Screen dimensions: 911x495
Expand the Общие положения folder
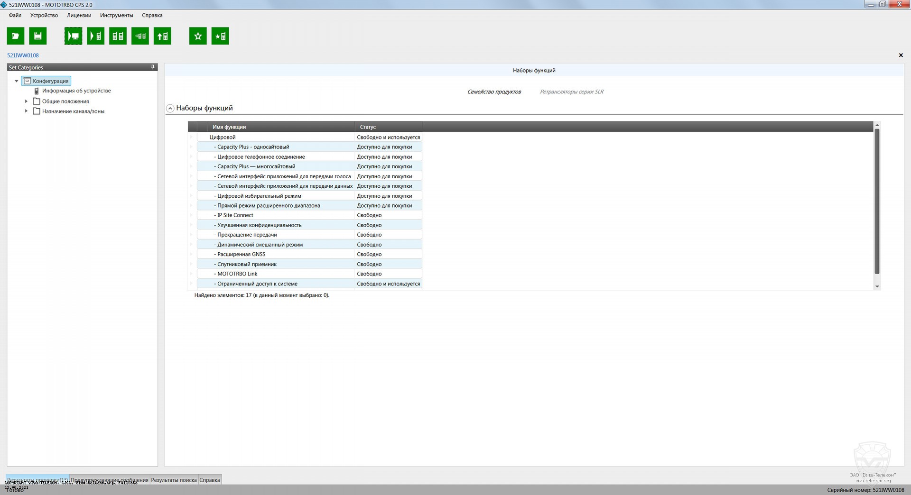coord(26,101)
